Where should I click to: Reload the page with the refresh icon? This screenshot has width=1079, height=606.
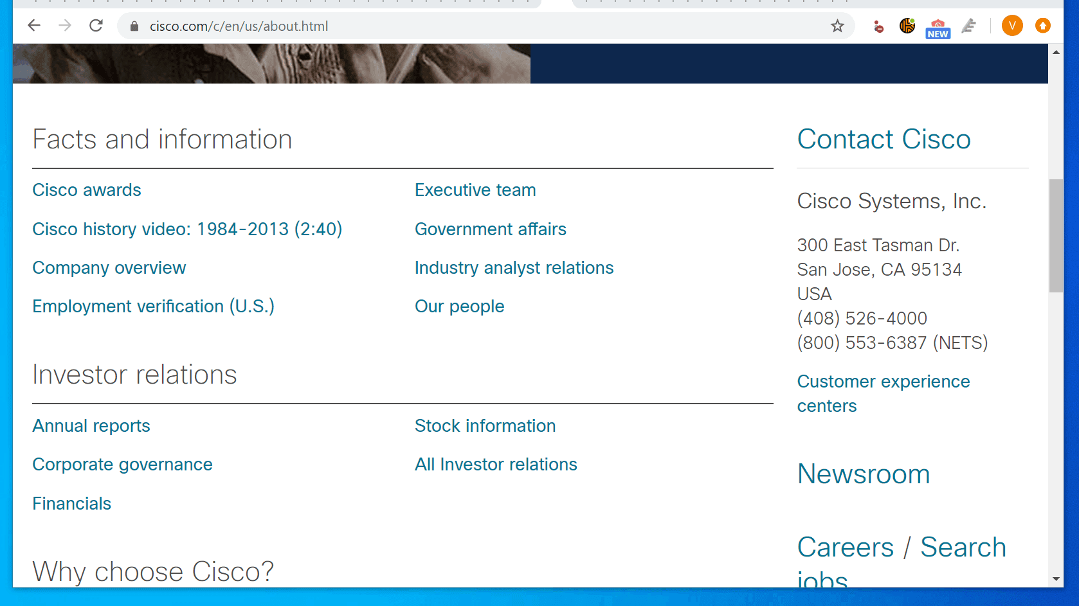point(96,26)
